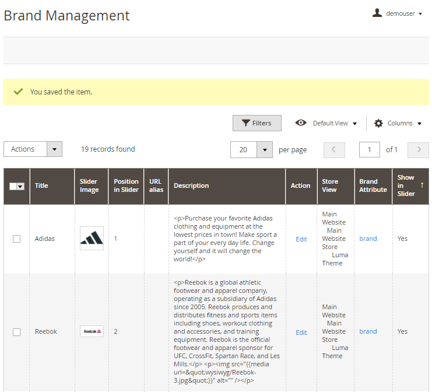The width and height of the screenshot is (432, 392).
Task: Click sort arrow in Show in Slider column
Action: pyautogui.click(x=422, y=185)
